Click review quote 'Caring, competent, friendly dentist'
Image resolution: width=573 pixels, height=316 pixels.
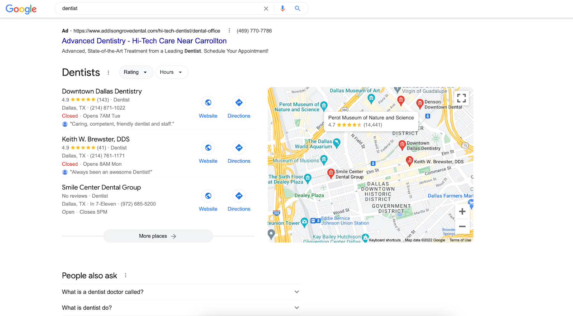point(122,124)
